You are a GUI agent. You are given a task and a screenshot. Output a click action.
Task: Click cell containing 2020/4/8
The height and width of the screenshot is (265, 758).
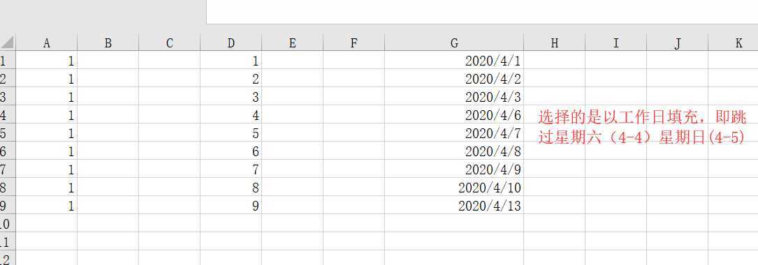[454, 151]
